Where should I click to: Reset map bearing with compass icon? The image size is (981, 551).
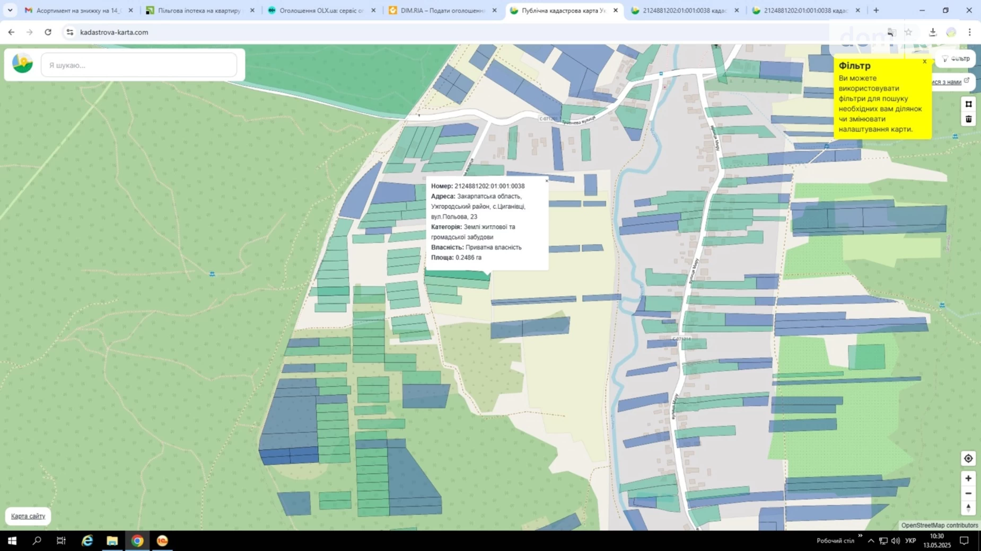pos(968,508)
